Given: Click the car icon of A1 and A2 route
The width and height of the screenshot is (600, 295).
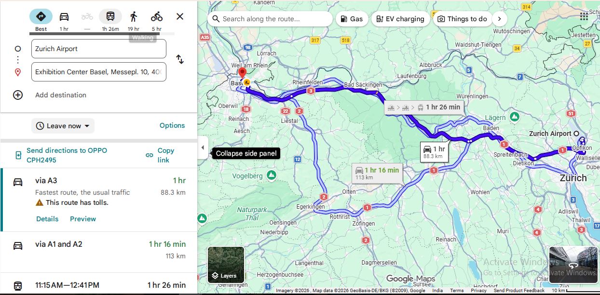Looking at the screenshot, I should pyautogui.click(x=18, y=246).
